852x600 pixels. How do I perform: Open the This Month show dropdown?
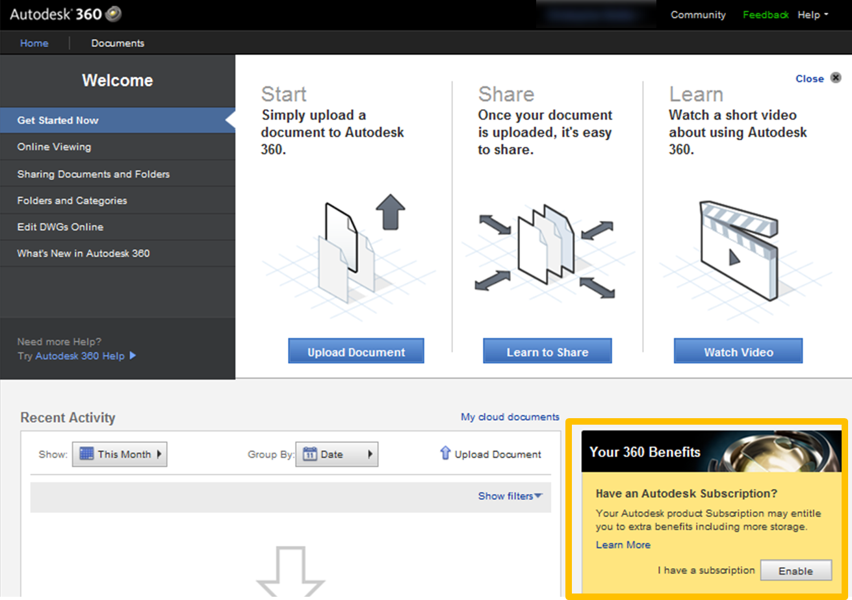(120, 454)
